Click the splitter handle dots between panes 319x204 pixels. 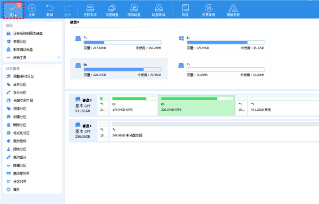coord(206,90)
